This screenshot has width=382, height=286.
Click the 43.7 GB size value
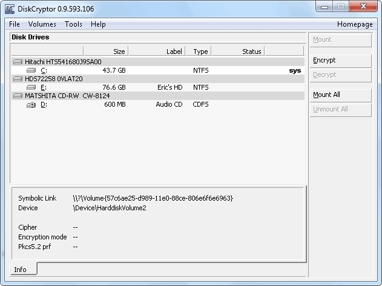click(x=114, y=70)
